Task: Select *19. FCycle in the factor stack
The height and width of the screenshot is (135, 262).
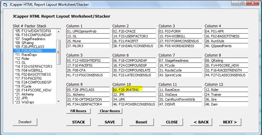Action: click(x=34, y=86)
